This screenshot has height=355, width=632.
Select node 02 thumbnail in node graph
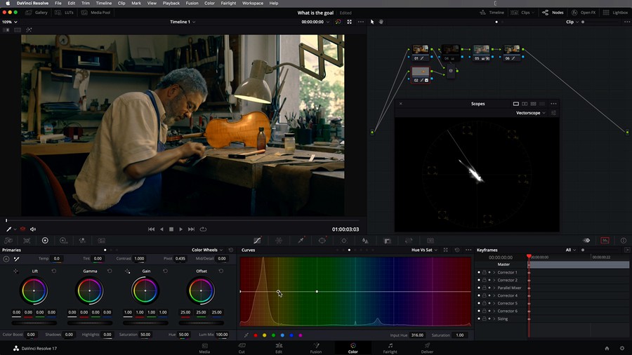click(x=421, y=72)
